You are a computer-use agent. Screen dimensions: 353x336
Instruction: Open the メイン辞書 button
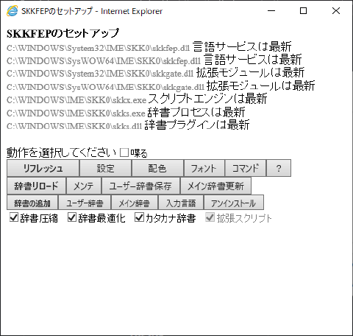[x=135, y=203]
